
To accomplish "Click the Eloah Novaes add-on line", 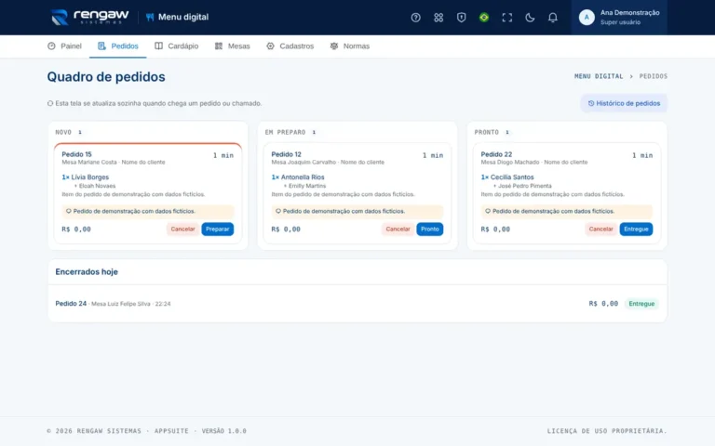I will [95, 186].
